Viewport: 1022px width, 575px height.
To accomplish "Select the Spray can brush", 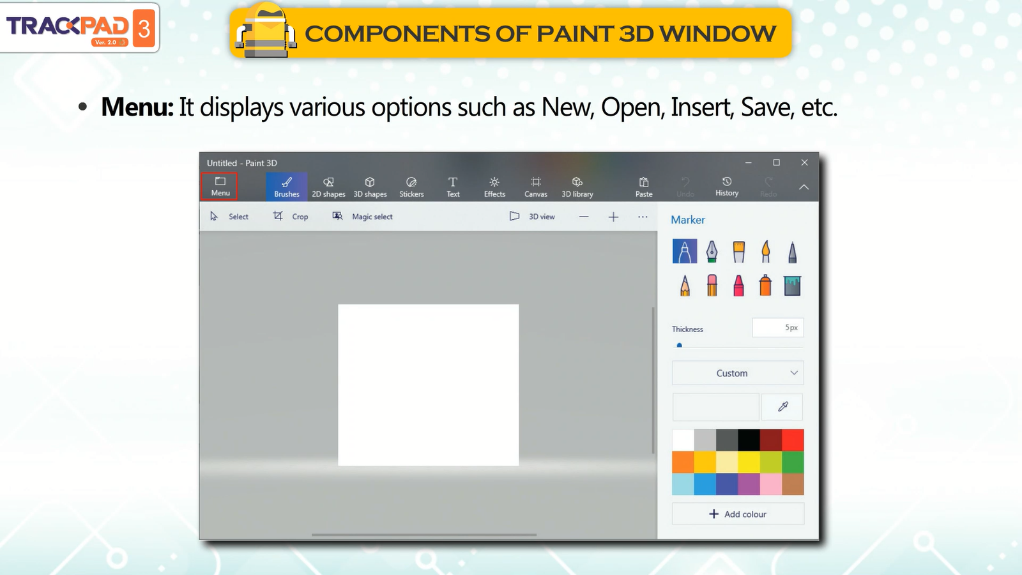I will [766, 285].
